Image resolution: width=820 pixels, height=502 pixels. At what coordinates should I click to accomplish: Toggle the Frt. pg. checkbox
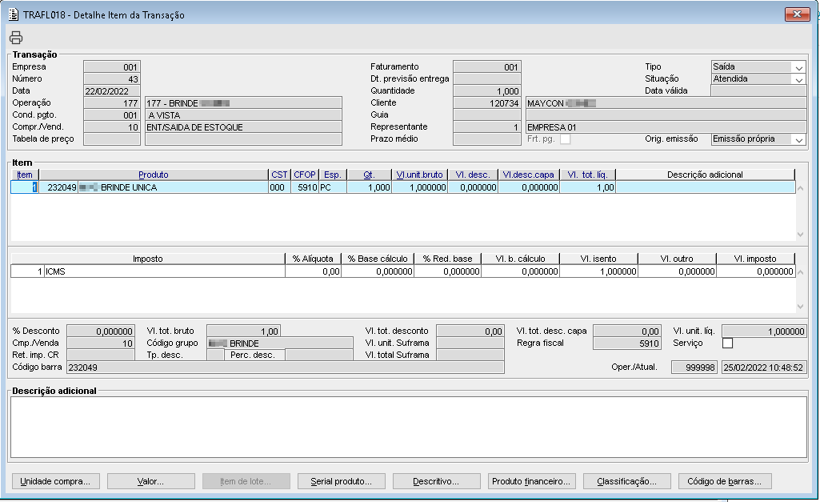(566, 139)
